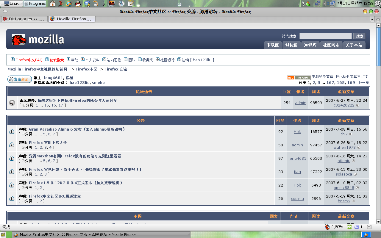
Task: Focus the 站内搜索 search input field
Action: tap(326, 36)
